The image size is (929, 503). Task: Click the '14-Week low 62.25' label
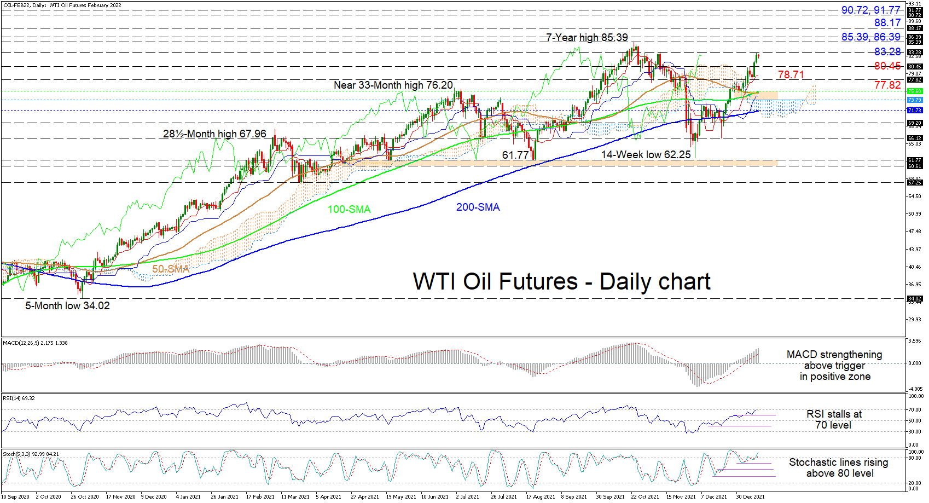(646, 154)
